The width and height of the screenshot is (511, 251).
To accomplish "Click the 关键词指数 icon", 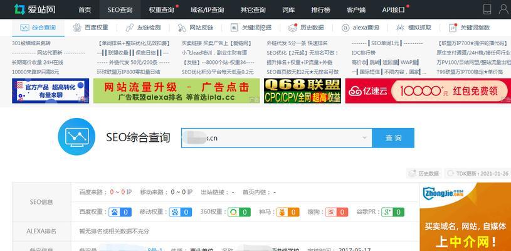I will [453, 28].
